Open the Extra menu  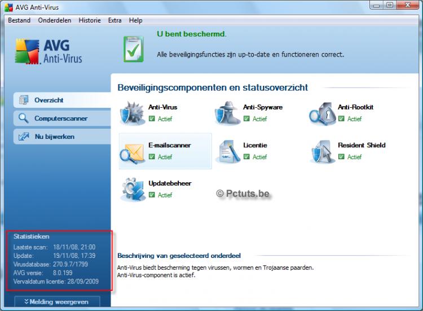click(114, 20)
